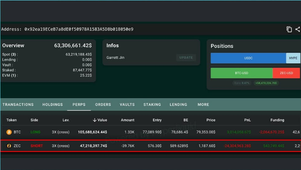The image size is (301, 170).
Task: Click ZEC break-even 589.6289$
Action: pyautogui.click(x=179, y=146)
